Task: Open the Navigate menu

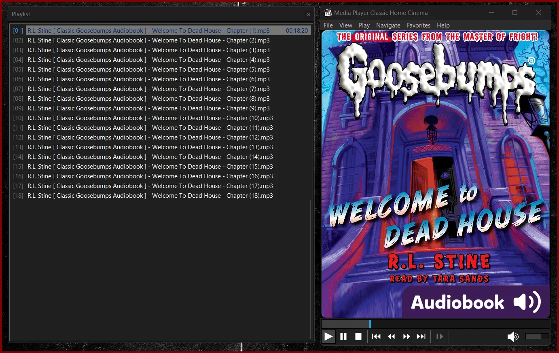Action: (x=388, y=25)
